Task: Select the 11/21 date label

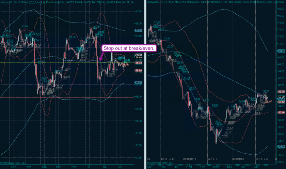Action: 189,167
